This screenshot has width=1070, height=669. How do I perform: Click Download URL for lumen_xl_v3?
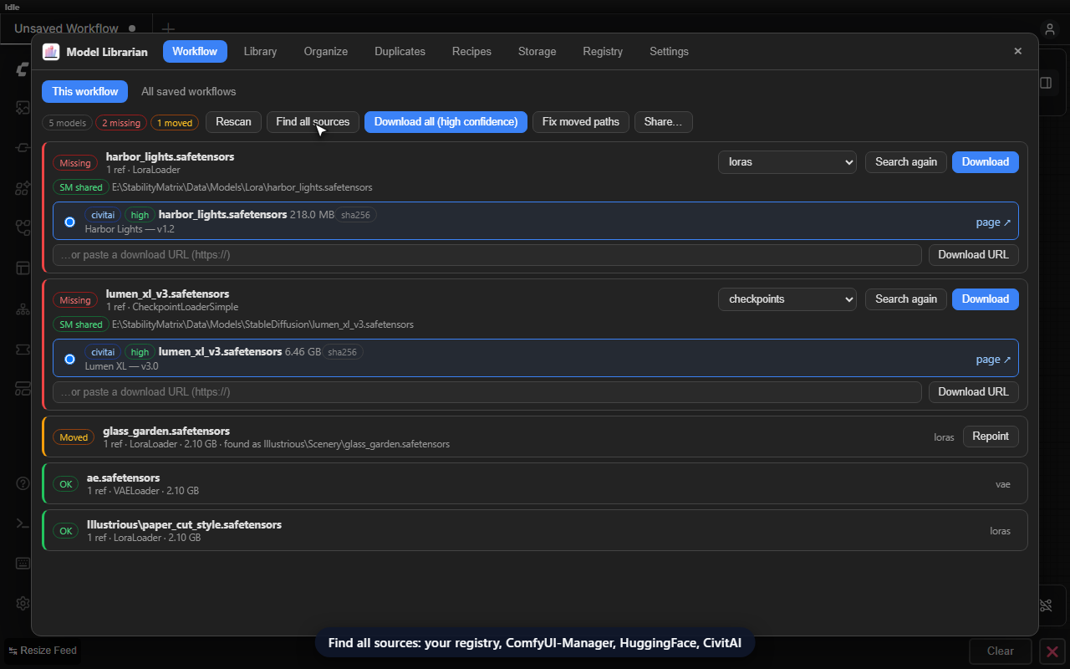pos(973,392)
